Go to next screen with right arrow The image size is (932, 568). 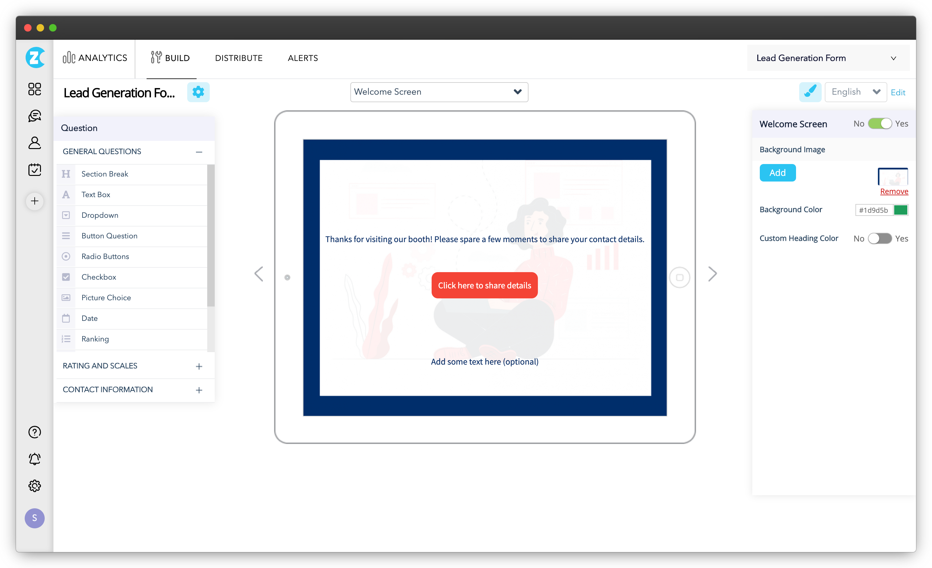click(x=712, y=274)
